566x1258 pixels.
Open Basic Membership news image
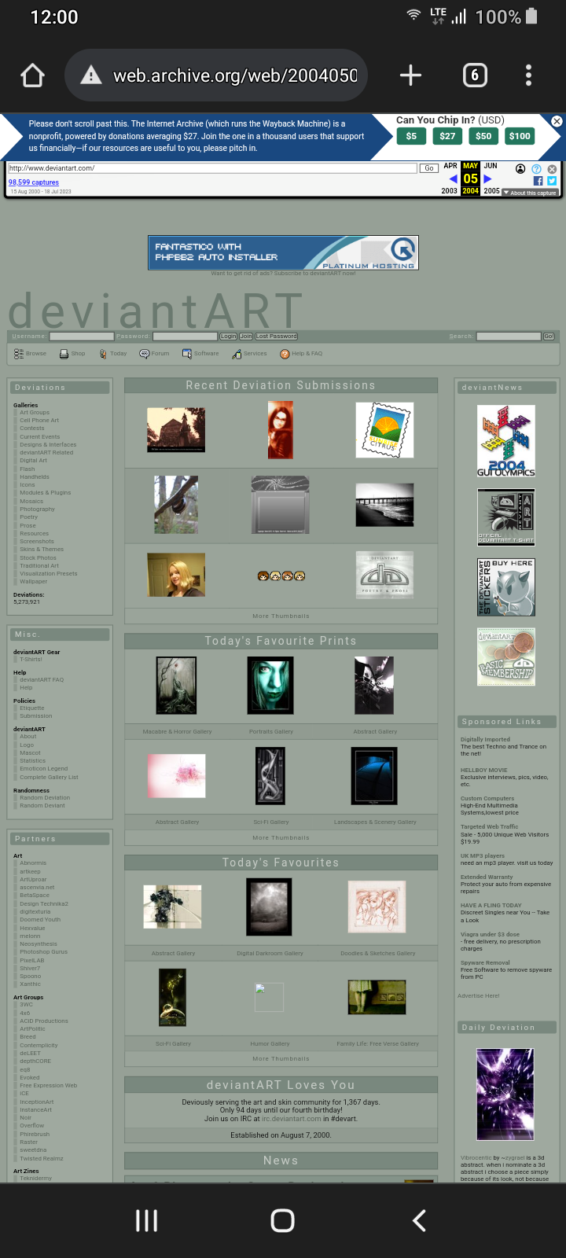pyautogui.click(x=506, y=657)
